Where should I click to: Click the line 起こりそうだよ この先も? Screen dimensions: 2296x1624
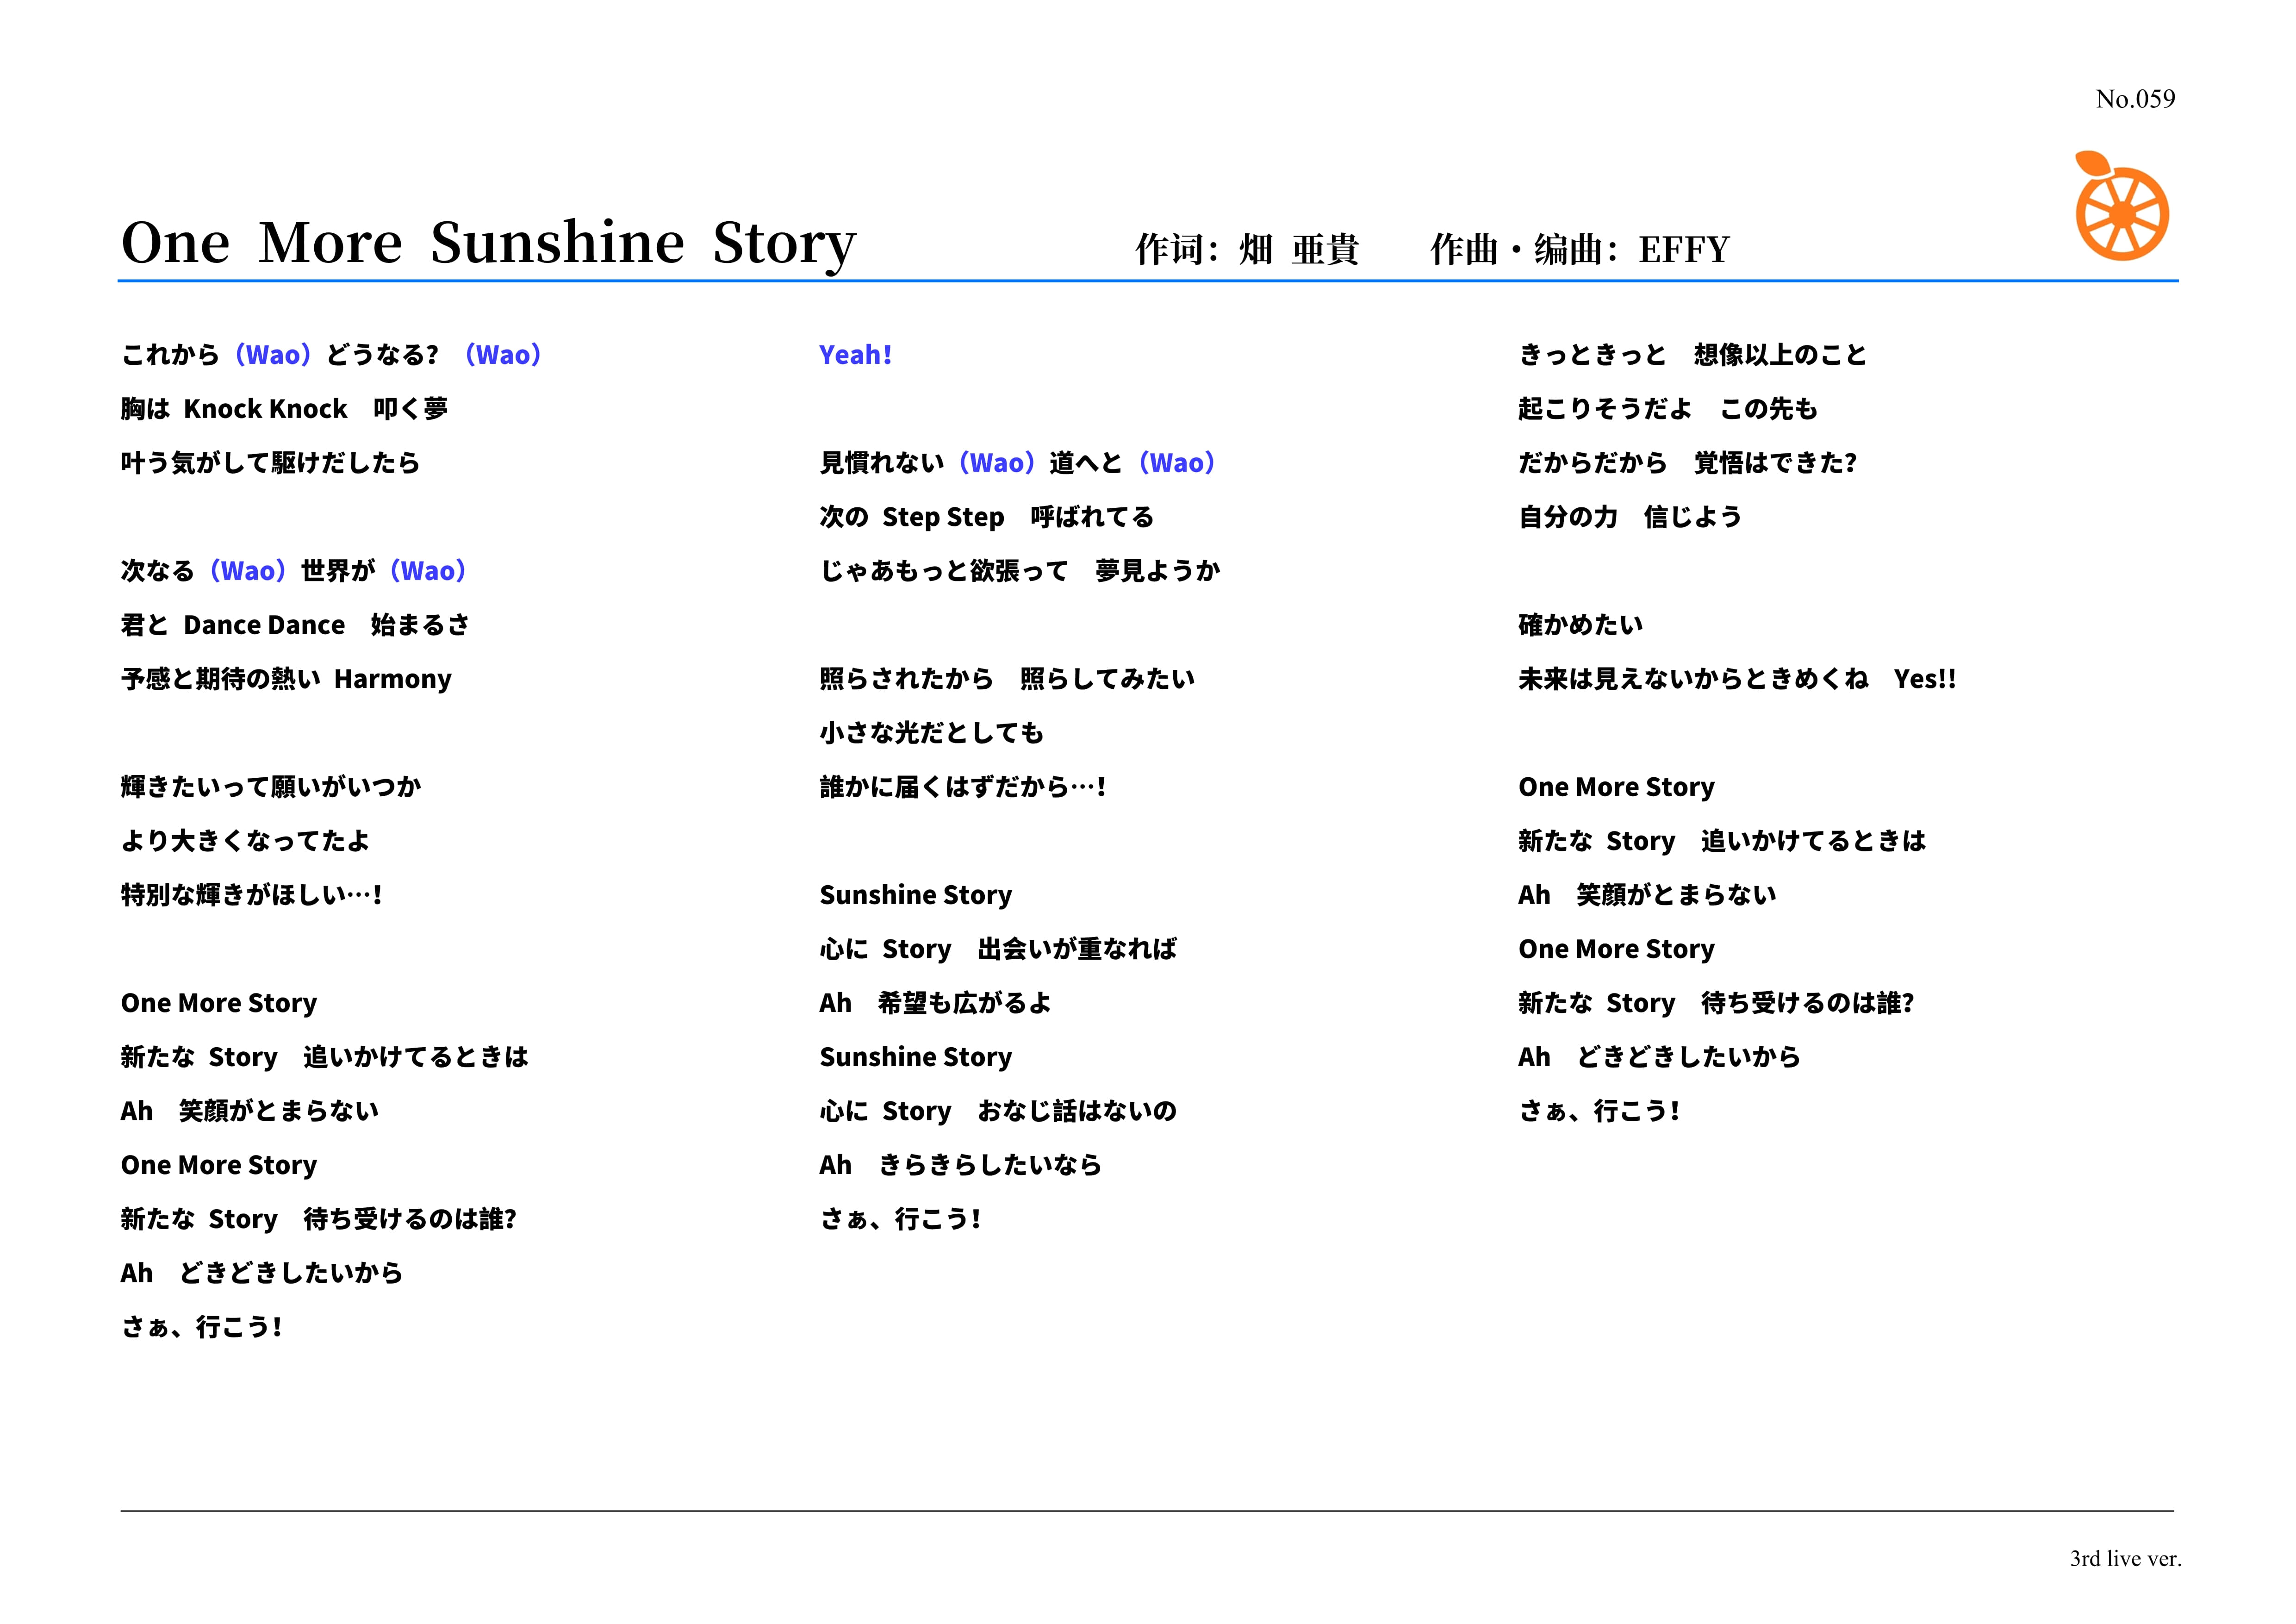[1667, 409]
